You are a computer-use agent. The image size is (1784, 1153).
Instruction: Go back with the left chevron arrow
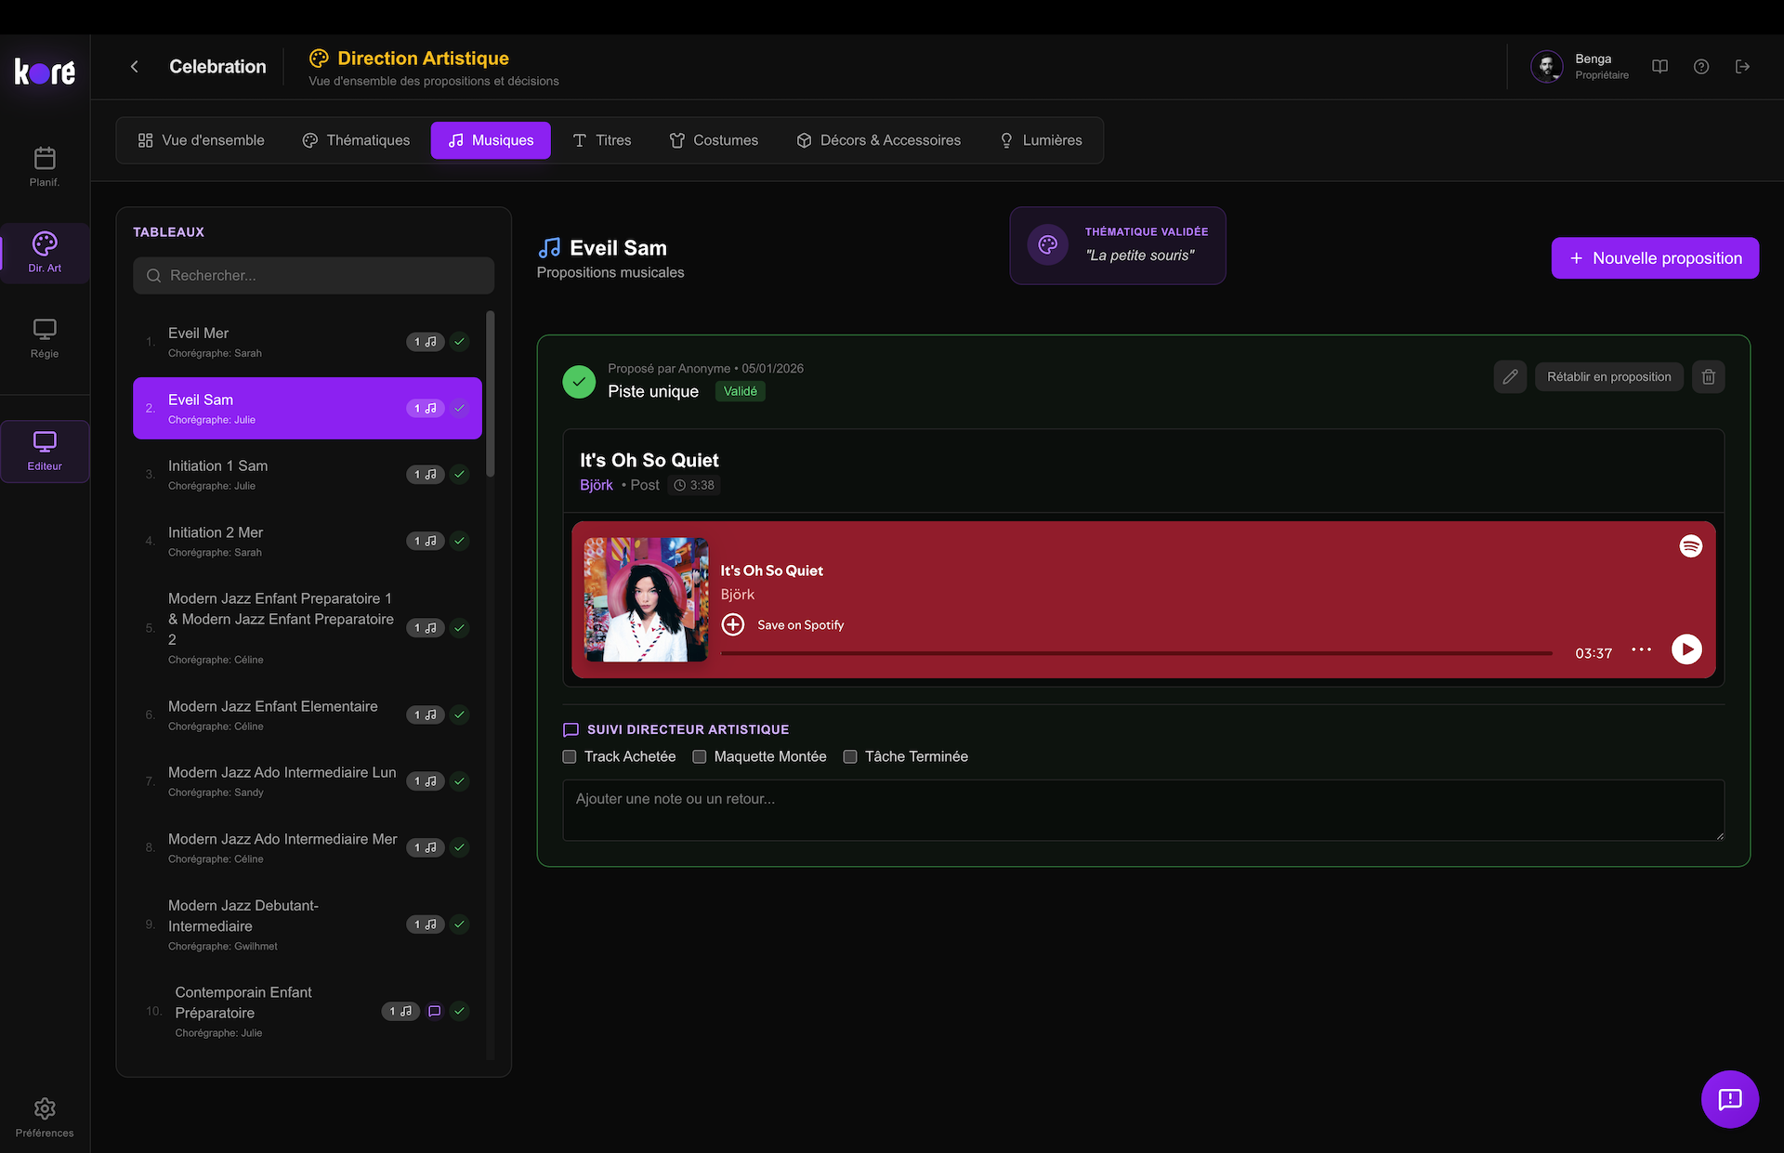[135, 67]
